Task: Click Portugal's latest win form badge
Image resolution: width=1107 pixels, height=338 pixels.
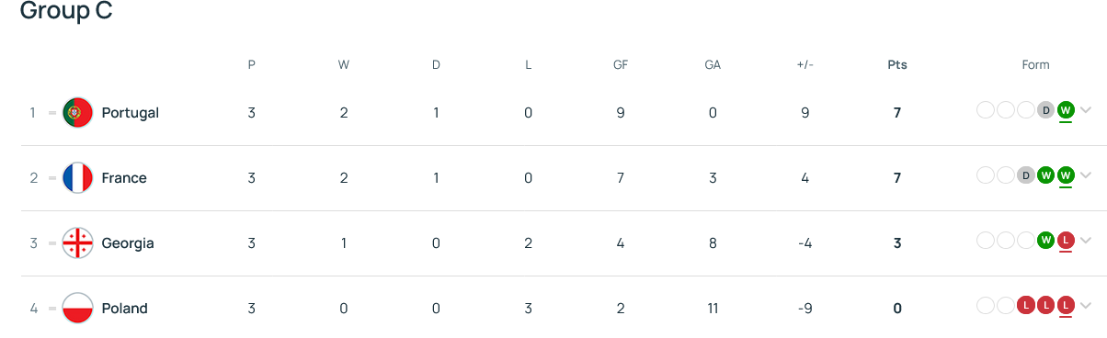Action: pos(1066,110)
